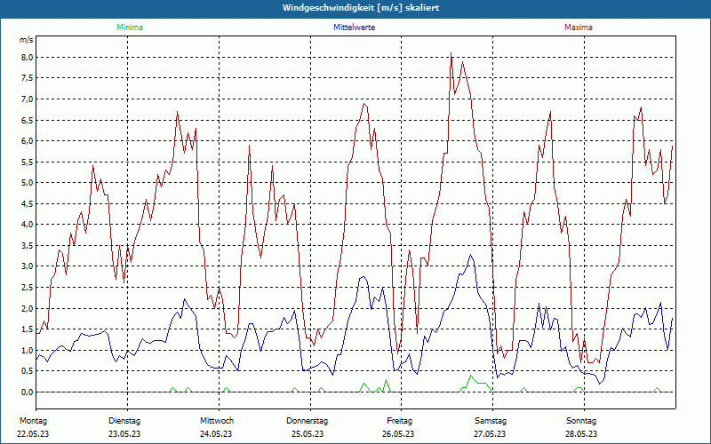This screenshot has height=444, width=711.
Task: Click the '24.05.23' date label
Action: click(216, 434)
